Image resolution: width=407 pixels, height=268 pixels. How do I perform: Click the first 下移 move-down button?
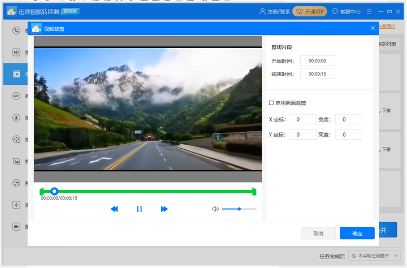click(x=386, y=111)
